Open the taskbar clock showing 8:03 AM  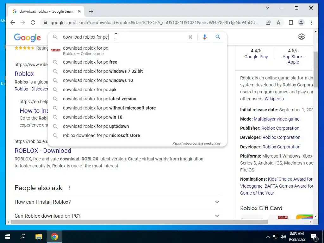pyautogui.click(x=297, y=237)
